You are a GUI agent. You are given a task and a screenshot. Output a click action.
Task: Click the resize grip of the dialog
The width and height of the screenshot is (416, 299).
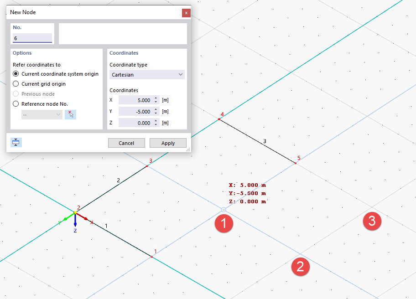click(x=188, y=150)
